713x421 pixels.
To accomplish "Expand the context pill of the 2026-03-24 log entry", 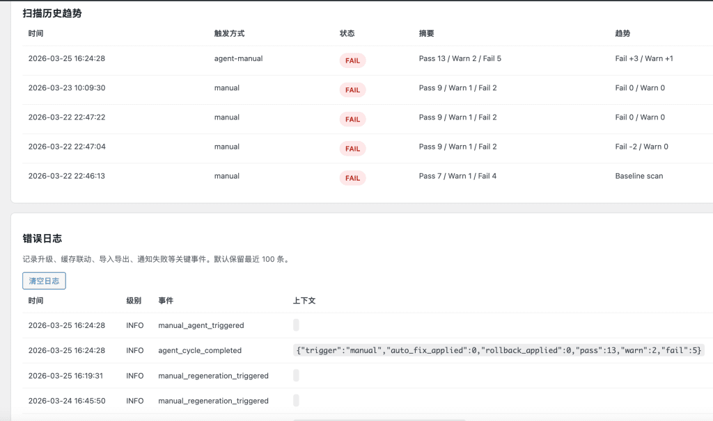I will pos(295,400).
